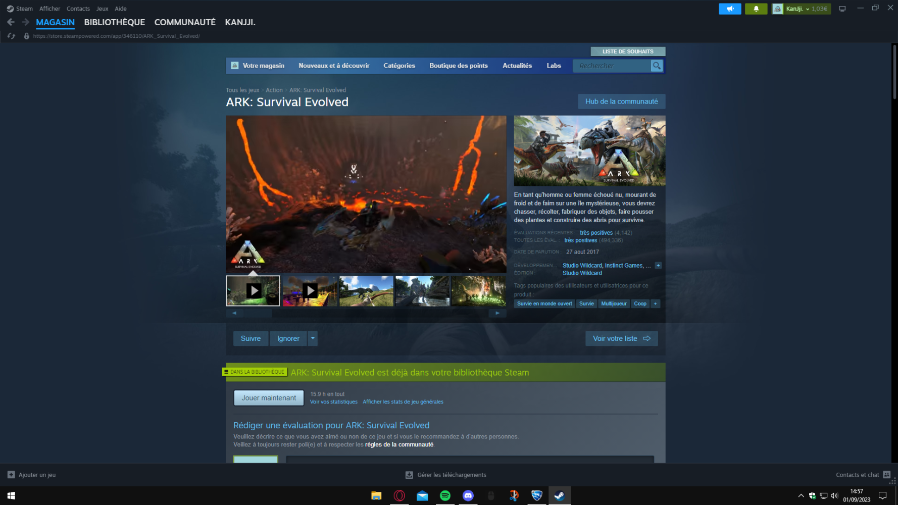This screenshot has height=505, width=898.
Task: Select the MAGASIN tab
Action: [56, 22]
